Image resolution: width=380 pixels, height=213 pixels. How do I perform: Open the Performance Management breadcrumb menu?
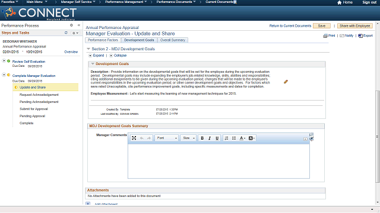[126, 2]
